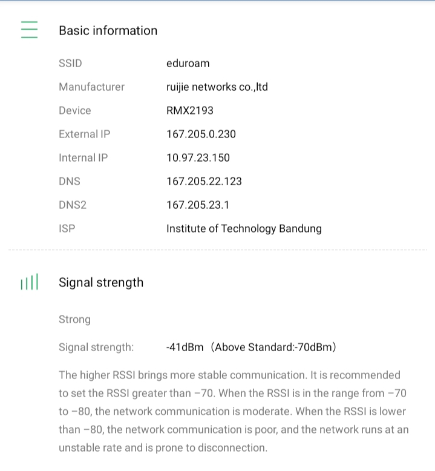Select the Basic information section heading
Image resolution: width=435 pixels, height=471 pixels.
108,30
